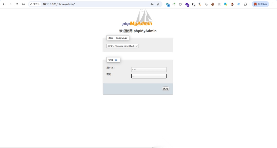
Task: Click the gray interlinked circles extension icon
Action: click(206, 4)
